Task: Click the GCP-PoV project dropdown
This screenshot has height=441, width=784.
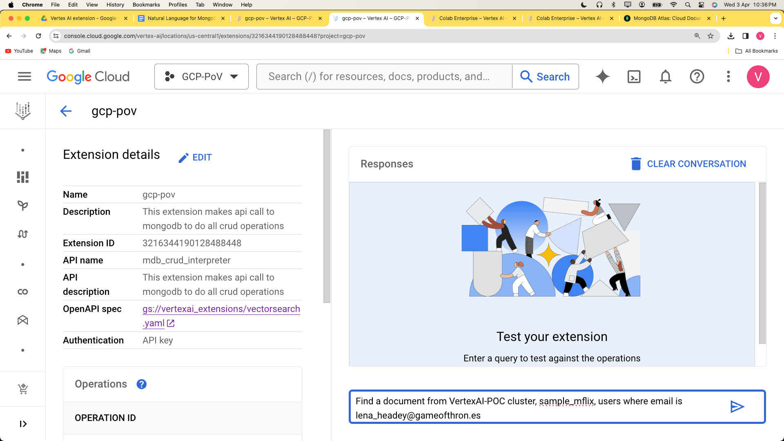Action: tap(201, 76)
